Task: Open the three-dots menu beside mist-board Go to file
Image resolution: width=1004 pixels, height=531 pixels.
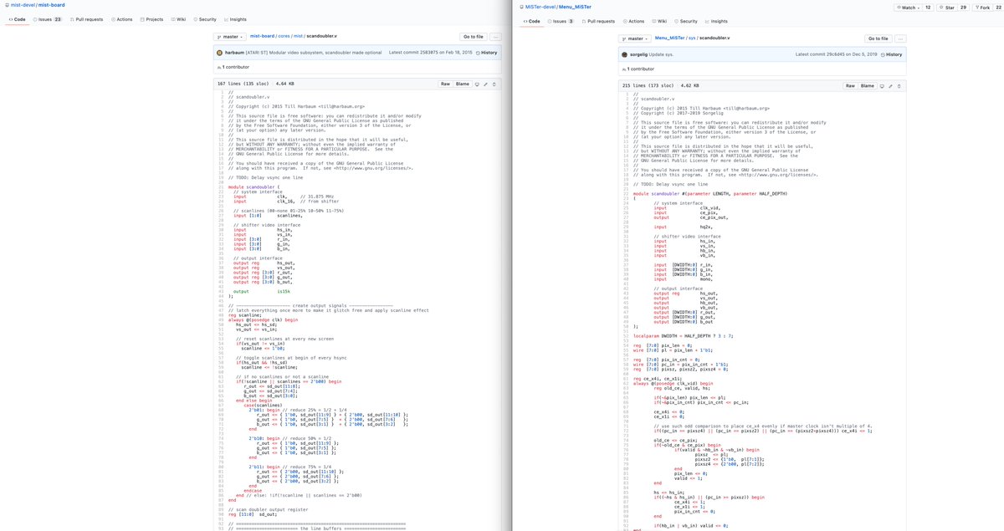Action: (496, 37)
